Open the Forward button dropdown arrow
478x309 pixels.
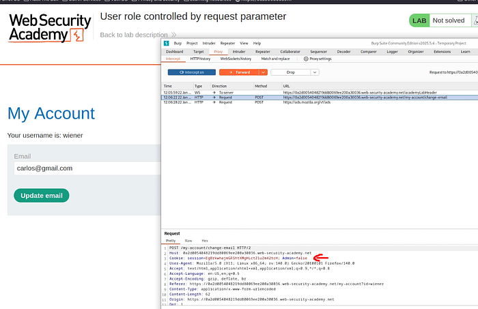[x=263, y=72]
